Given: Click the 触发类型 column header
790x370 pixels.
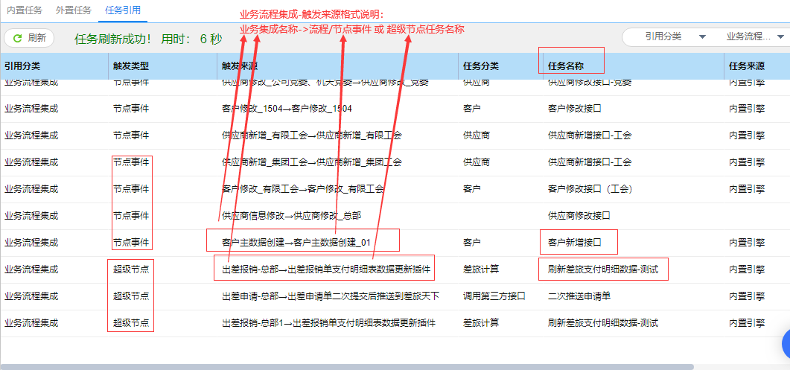Looking at the screenshot, I should pos(131,66).
